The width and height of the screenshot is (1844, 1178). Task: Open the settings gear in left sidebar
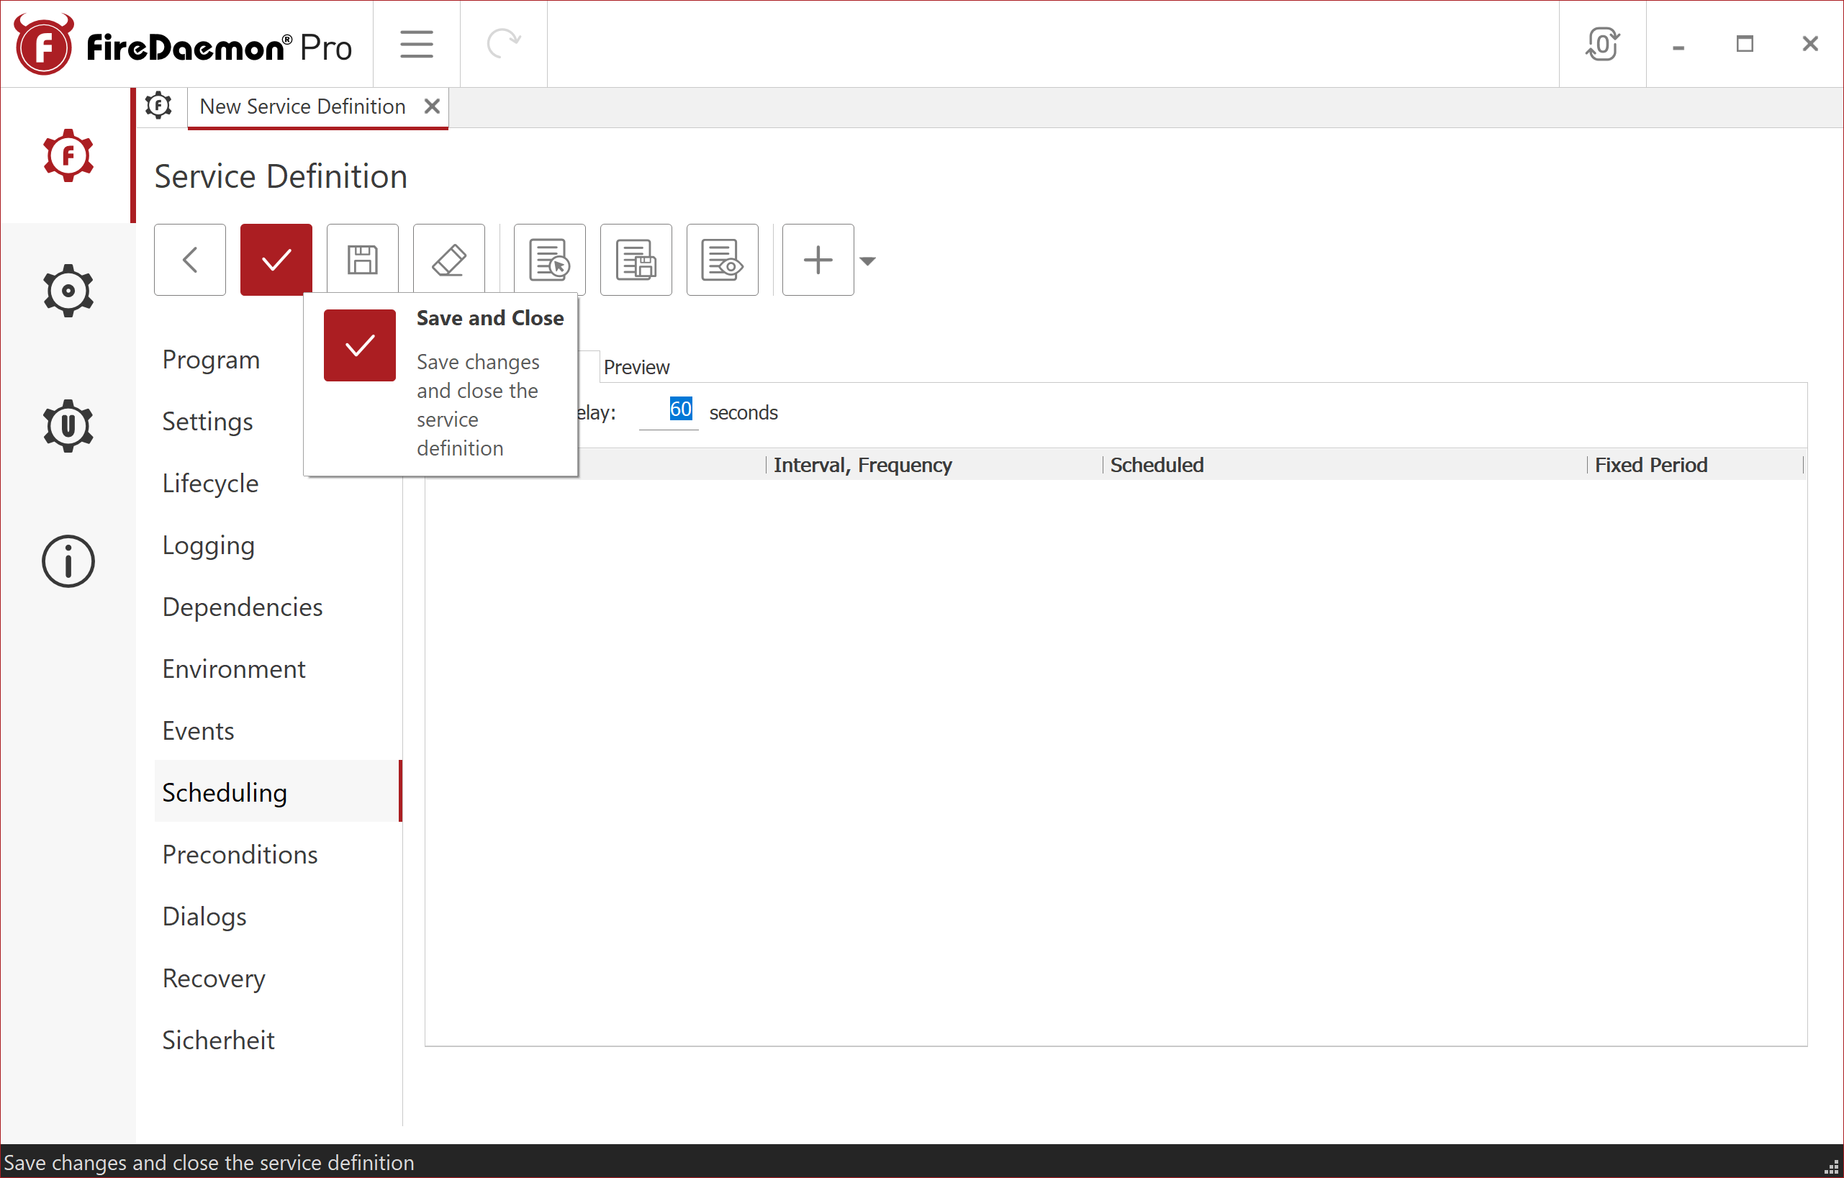pyautogui.click(x=68, y=290)
